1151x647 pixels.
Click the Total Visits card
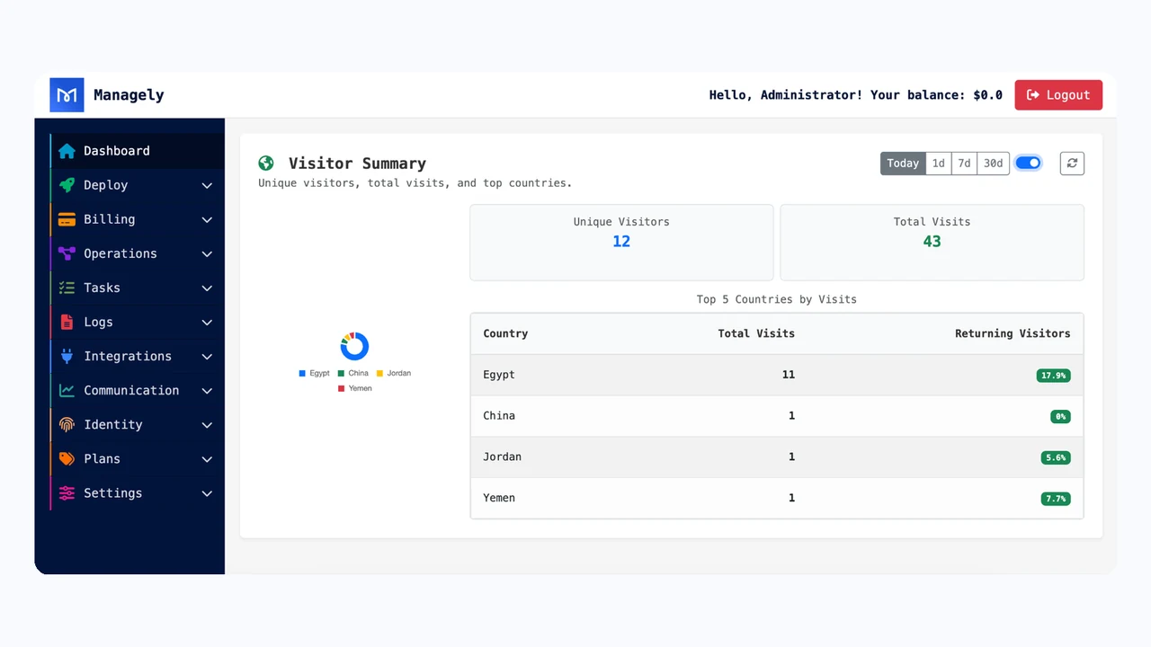[932, 242]
